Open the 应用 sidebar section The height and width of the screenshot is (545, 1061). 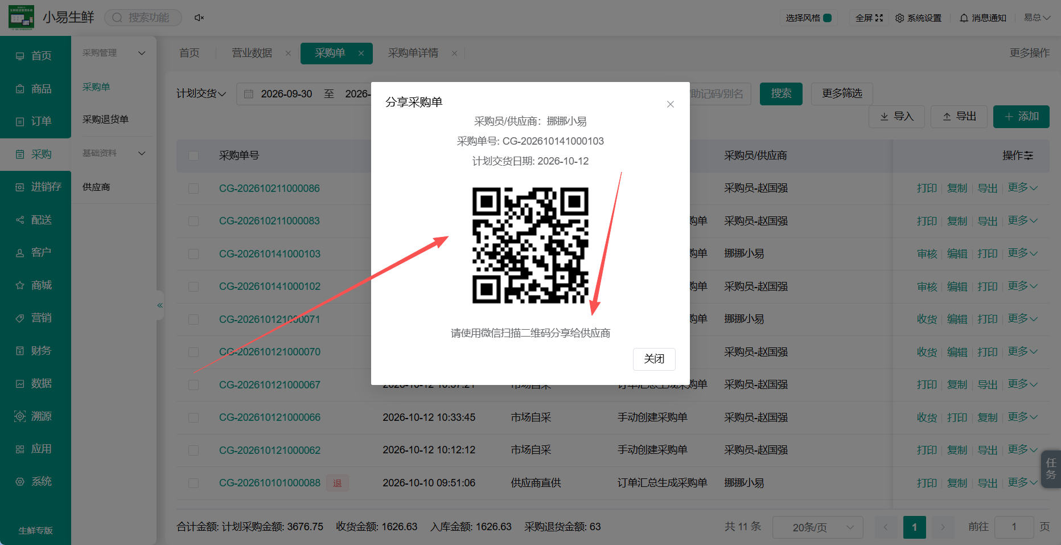(x=35, y=449)
